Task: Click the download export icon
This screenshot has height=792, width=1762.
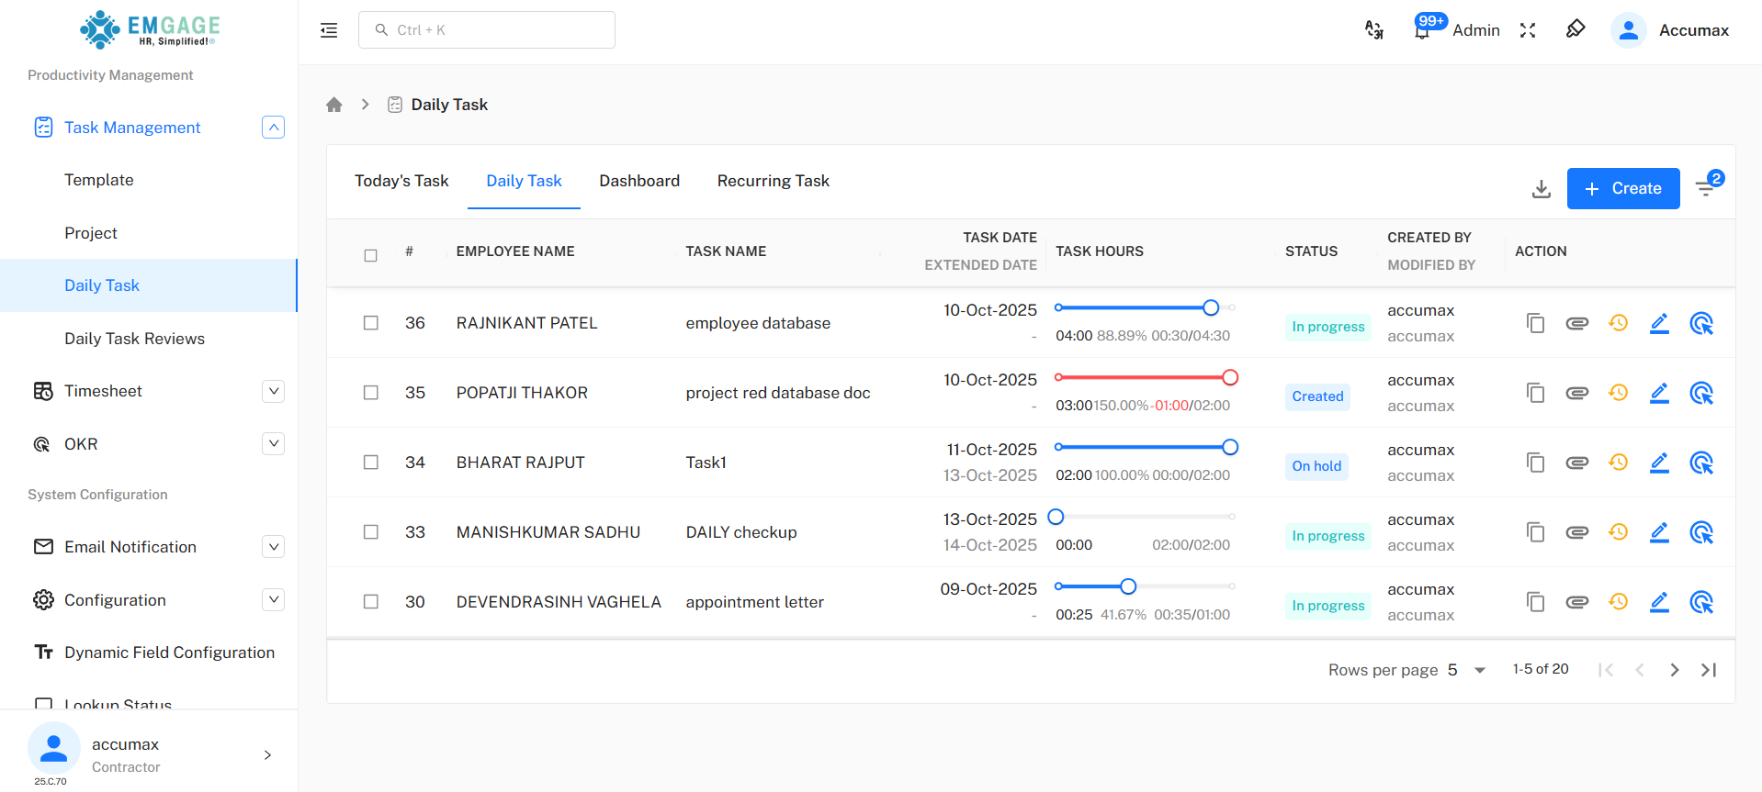Action: point(1541,189)
